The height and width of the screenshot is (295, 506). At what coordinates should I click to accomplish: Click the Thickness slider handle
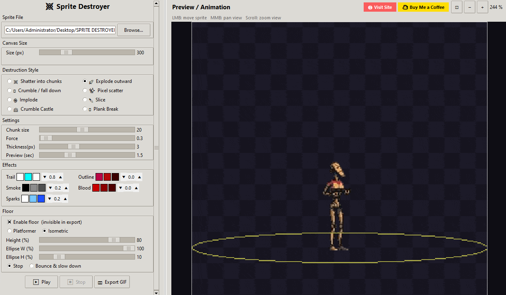pos(73,146)
